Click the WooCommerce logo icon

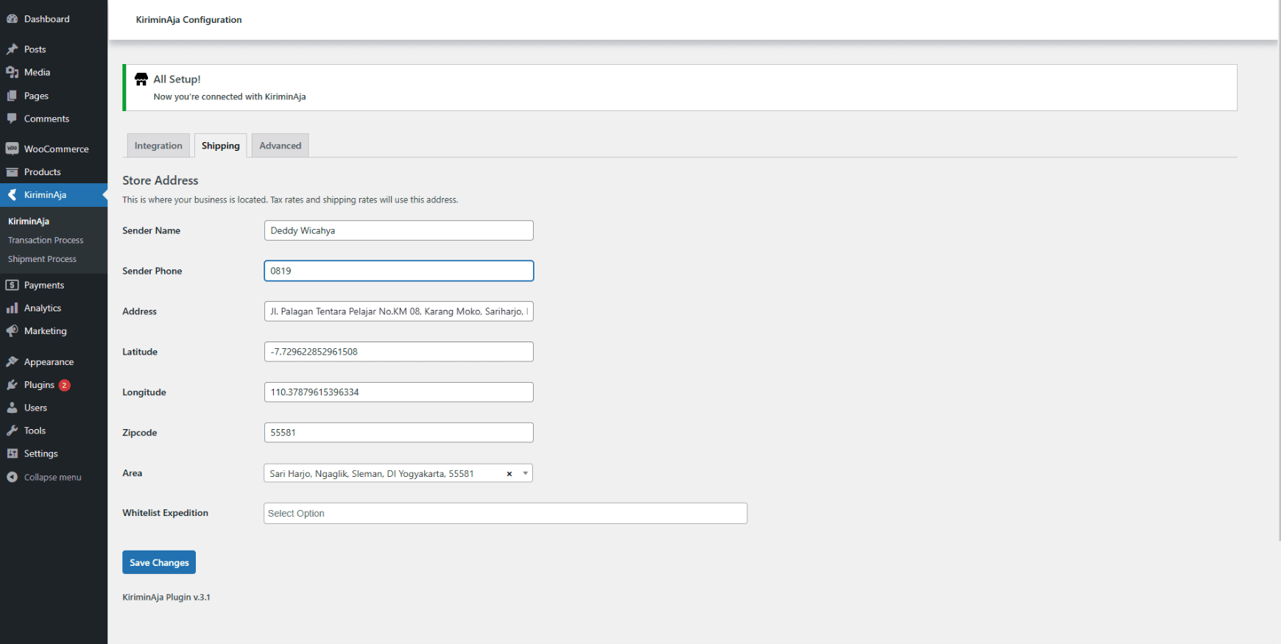click(x=12, y=149)
